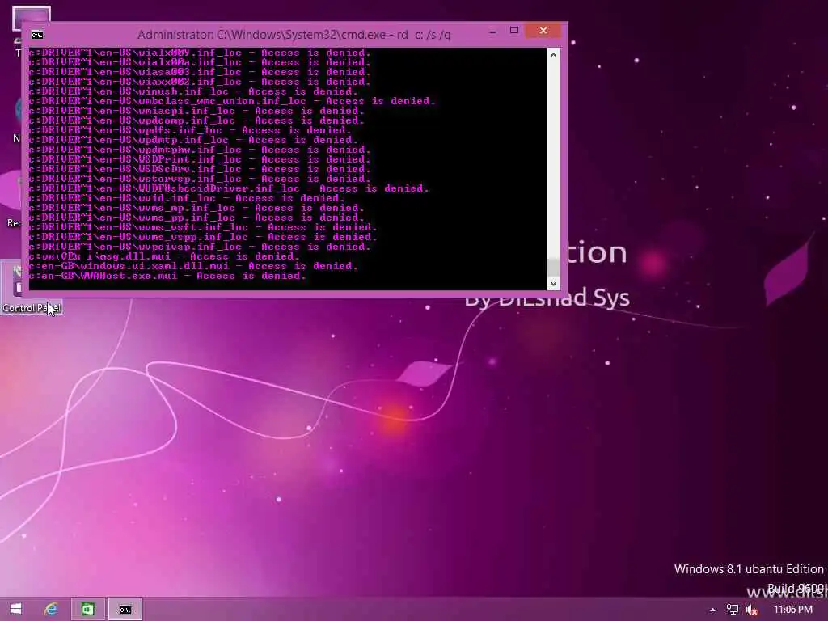Show hidden system tray icons
Image resolution: width=828 pixels, height=621 pixels.
click(x=712, y=610)
